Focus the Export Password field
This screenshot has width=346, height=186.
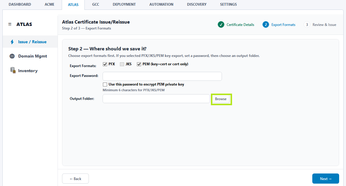click(x=162, y=76)
